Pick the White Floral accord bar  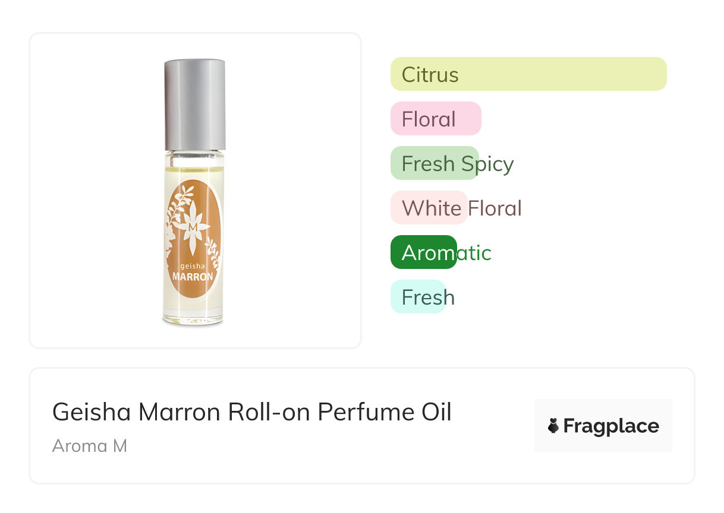429,208
